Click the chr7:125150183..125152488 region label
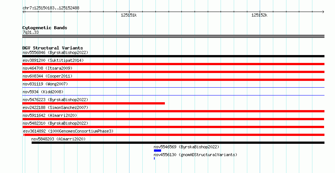Viewport: 335px width, 173px height. [x=51, y=8]
